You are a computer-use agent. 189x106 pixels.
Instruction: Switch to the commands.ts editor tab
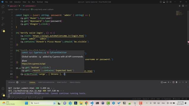click(29, 6)
